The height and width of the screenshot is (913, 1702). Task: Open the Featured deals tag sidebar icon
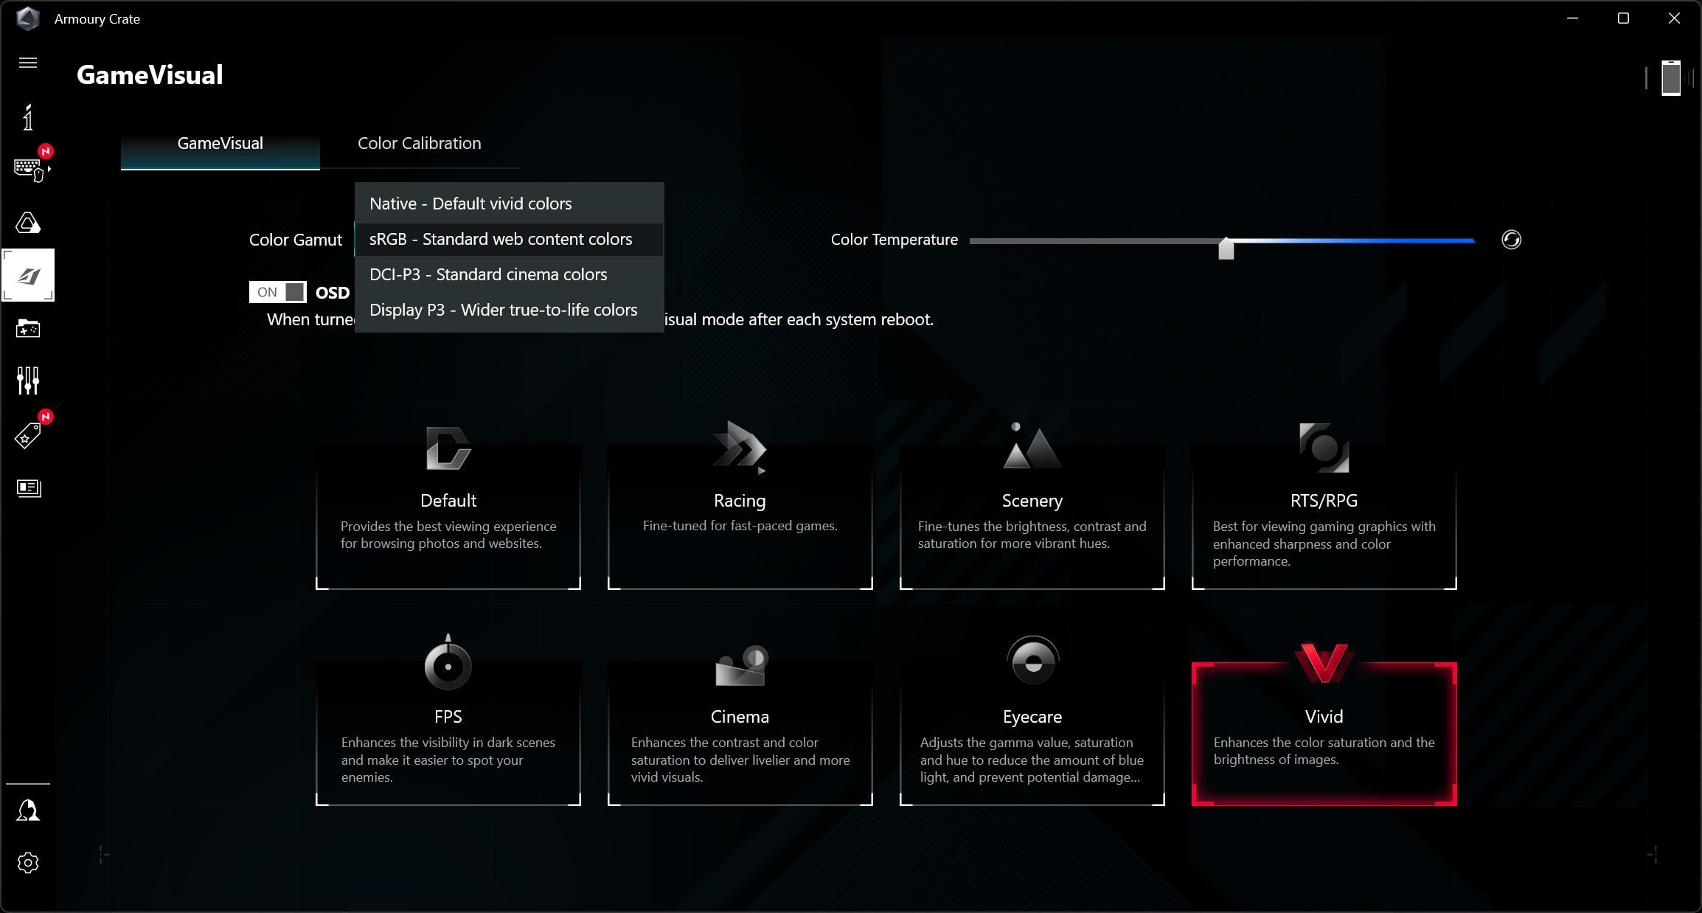pos(28,435)
